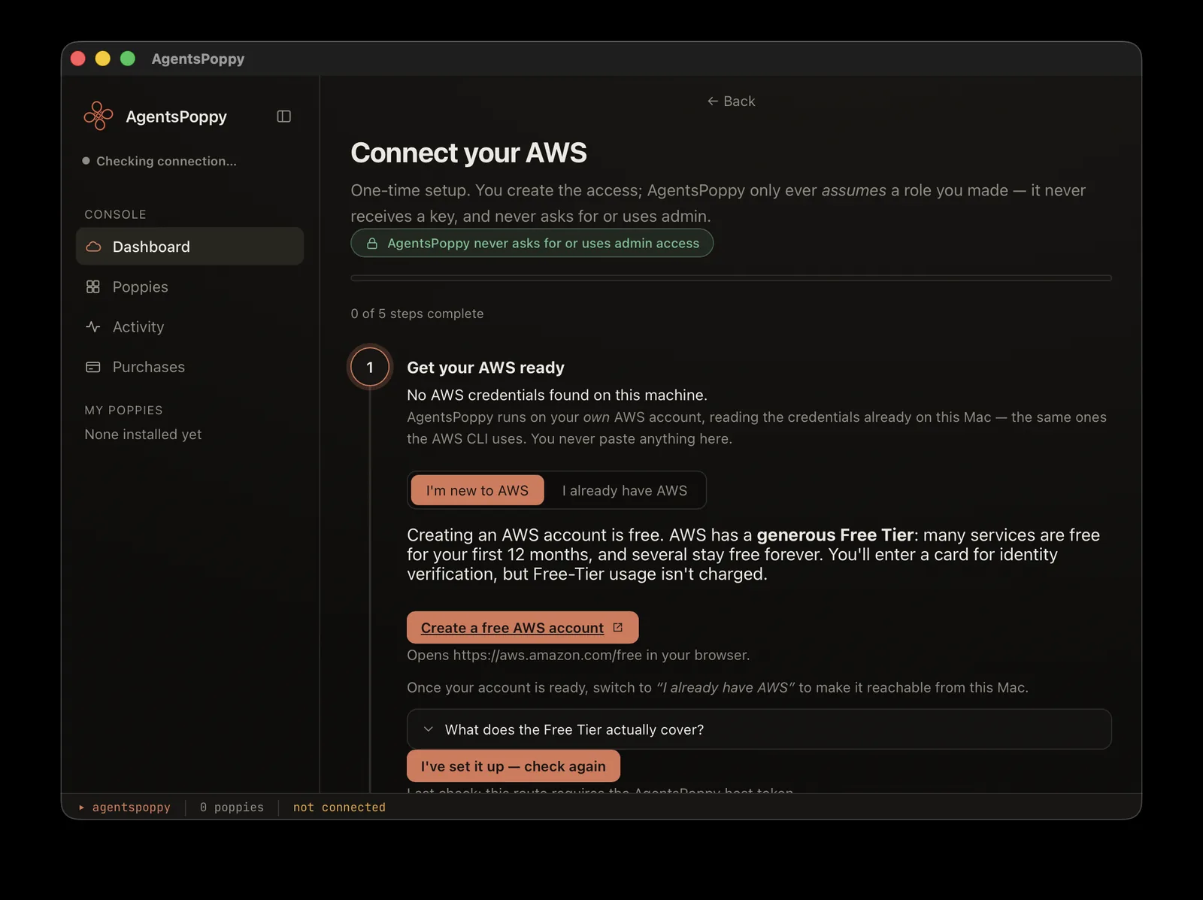The width and height of the screenshot is (1203, 900).
Task: Click "Opens https://aws.amazon.com/free" hint text
Action: (578, 655)
